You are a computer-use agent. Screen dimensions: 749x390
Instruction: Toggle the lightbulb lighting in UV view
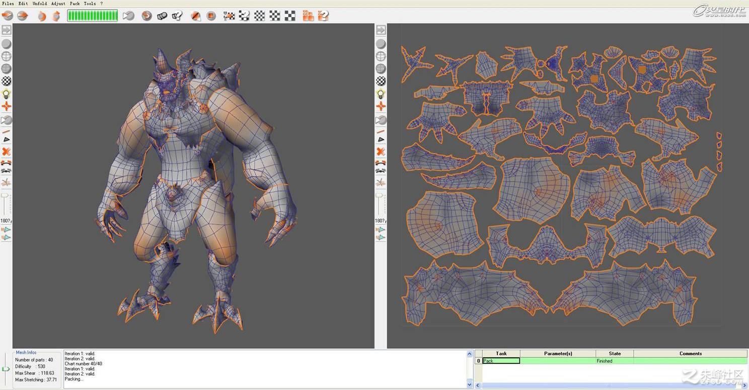(381, 94)
